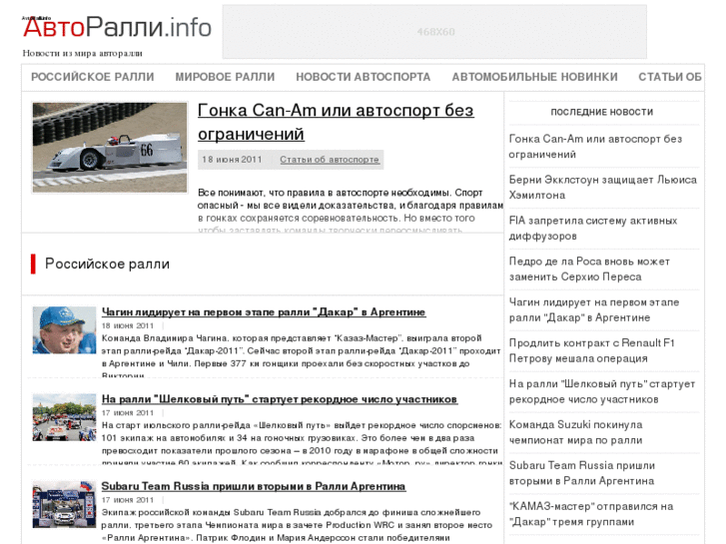This screenshot has height=544, width=726.
Task: Open the headline Гонка Can-Am или автоспорт без ограничений
Action: pyautogui.click(x=336, y=122)
